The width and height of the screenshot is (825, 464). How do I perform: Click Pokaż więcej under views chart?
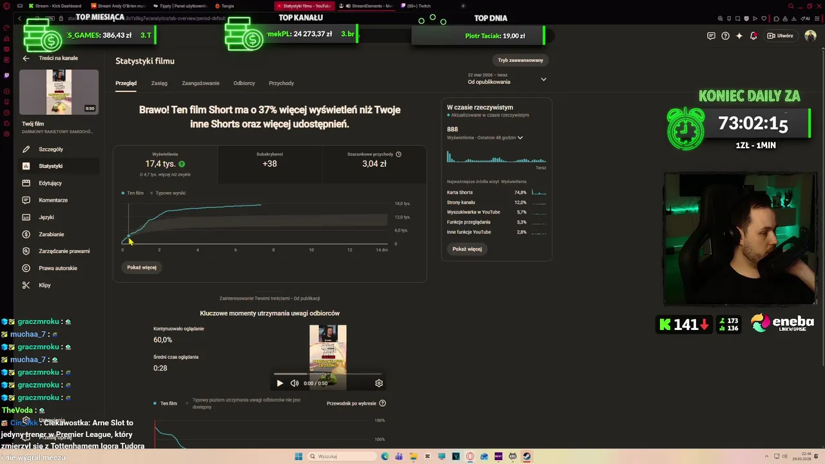pyautogui.click(x=142, y=267)
